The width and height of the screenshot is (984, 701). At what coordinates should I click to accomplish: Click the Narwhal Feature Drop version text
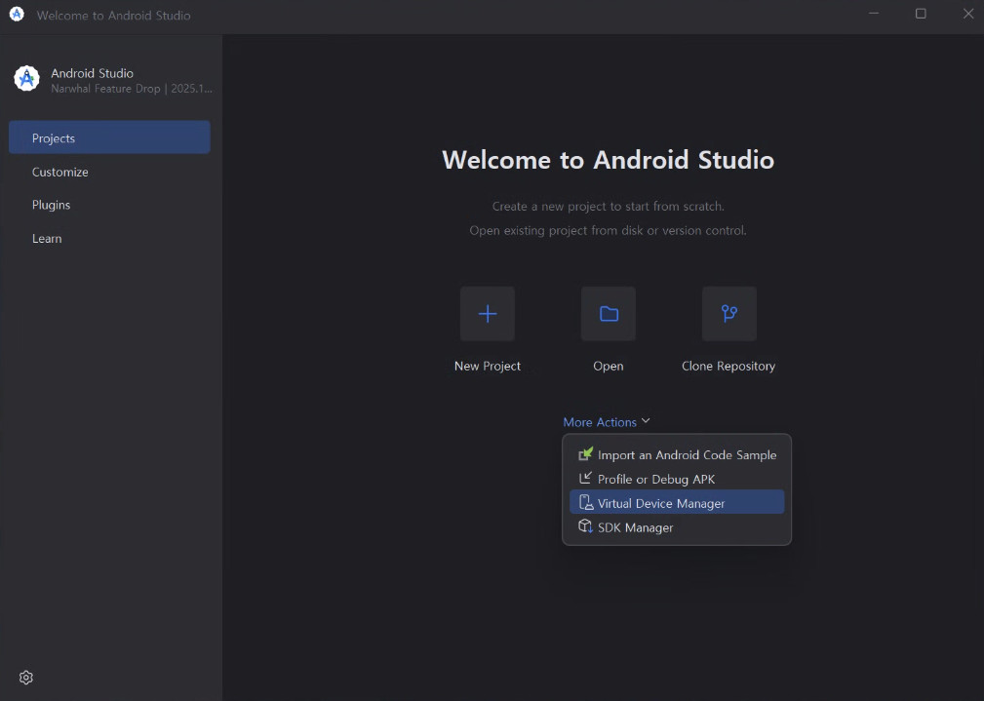131,89
